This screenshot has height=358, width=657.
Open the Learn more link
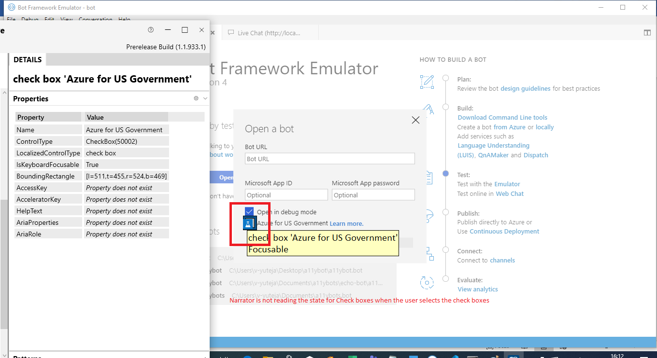(346, 223)
